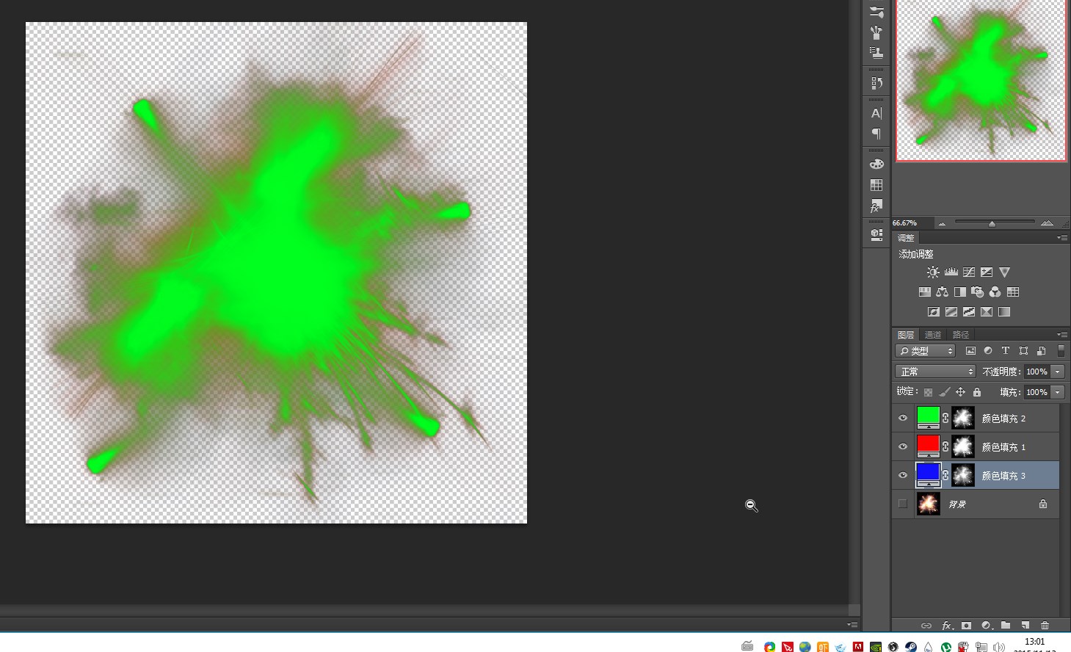Add a Hue/Saturation adjustment

tap(925, 292)
